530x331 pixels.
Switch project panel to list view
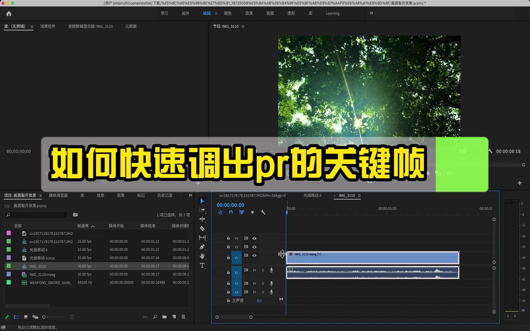17,317
